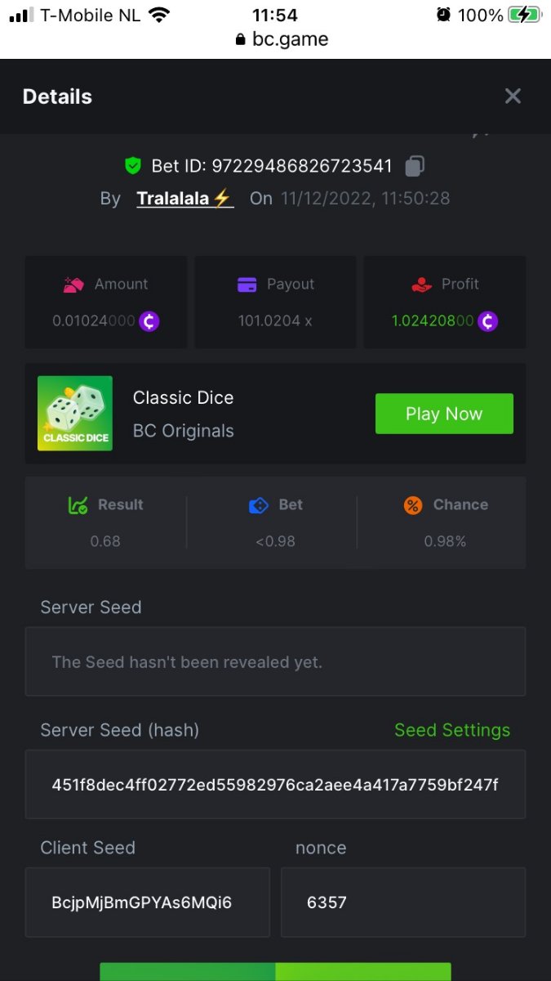
Task: Tap the Classic Dice game thumbnail
Action: click(x=75, y=414)
